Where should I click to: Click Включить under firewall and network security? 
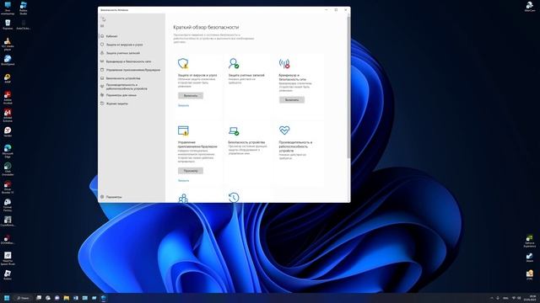click(x=292, y=100)
